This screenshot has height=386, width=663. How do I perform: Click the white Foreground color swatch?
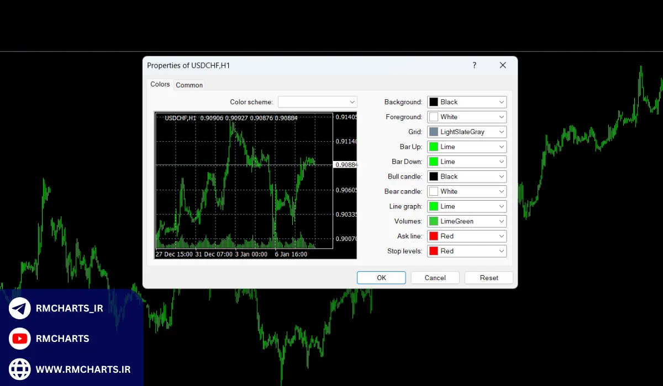click(x=434, y=117)
